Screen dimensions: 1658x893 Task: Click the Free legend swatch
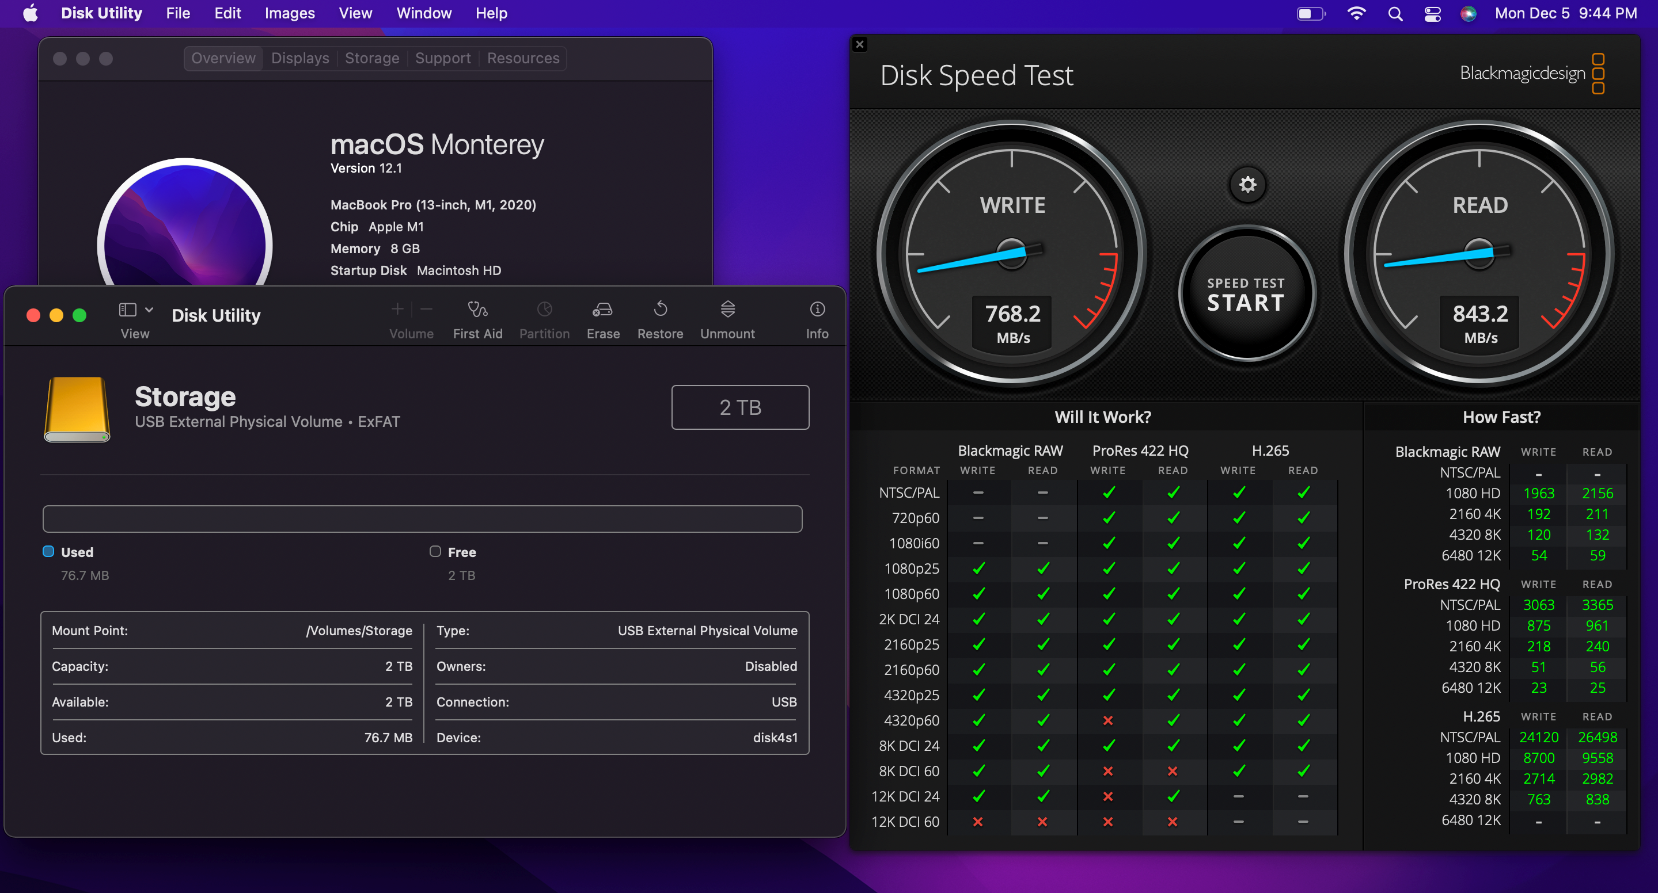point(435,551)
